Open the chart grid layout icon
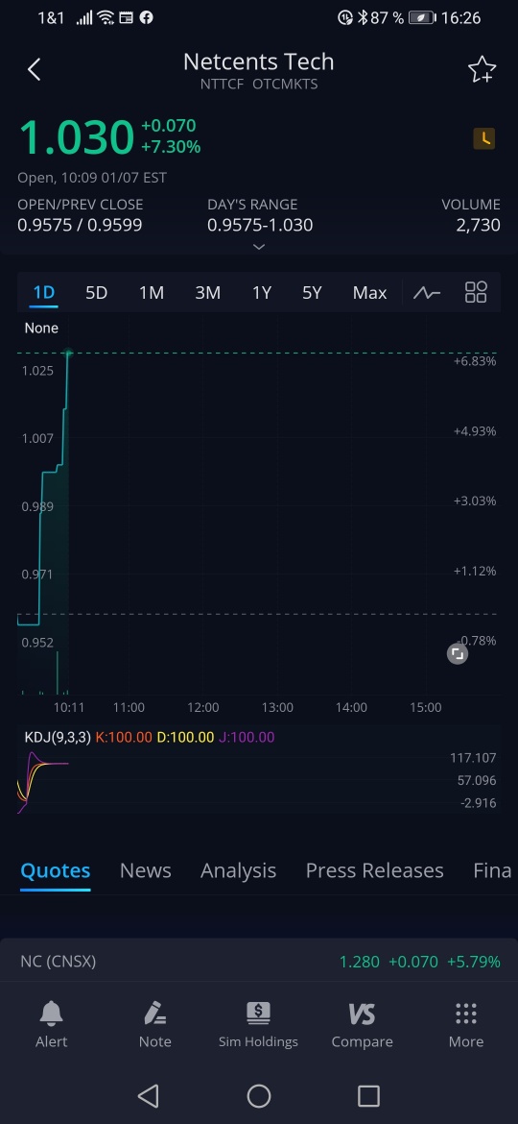Image resolution: width=518 pixels, height=1124 pixels. pos(476,292)
